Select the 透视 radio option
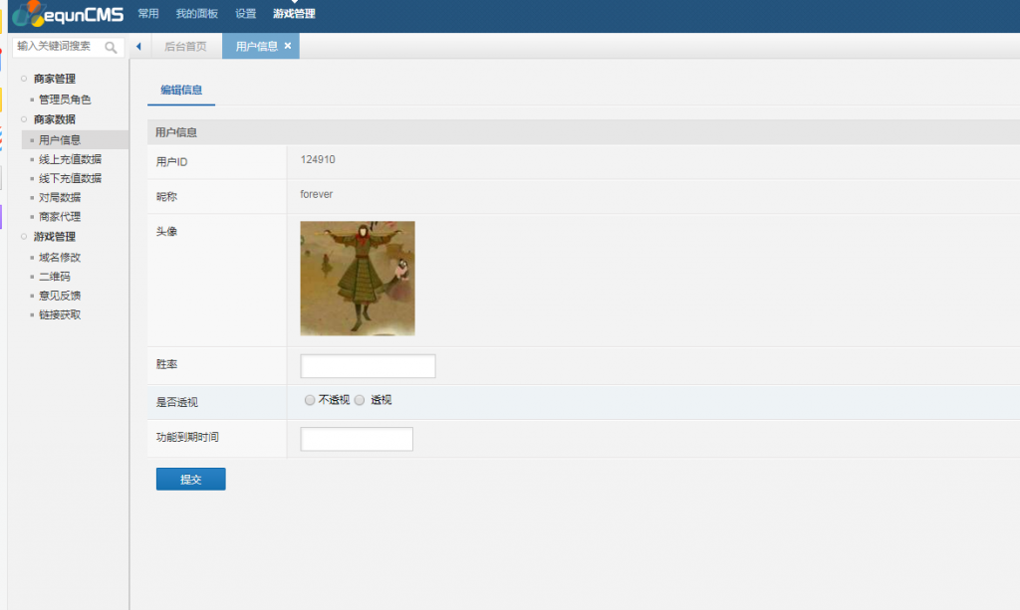Image resolution: width=1020 pixels, height=610 pixels. [x=361, y=400]
